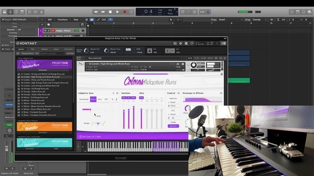The width and height of the screenshot is (314, 176).
Task: Click the instrument info icon
Action: [183, 64]
